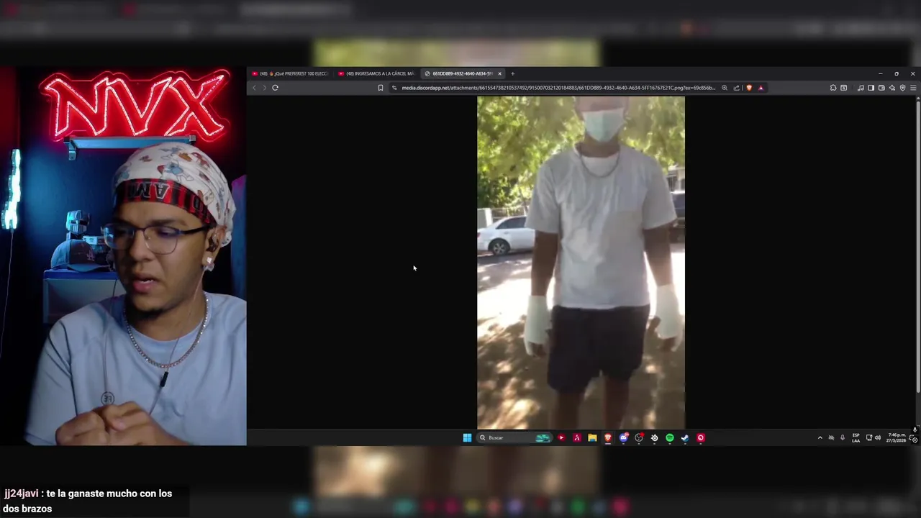Open the tab search icon in the toolbar
921x518 pixels.
pyautogui.click(x=844, y=88)
